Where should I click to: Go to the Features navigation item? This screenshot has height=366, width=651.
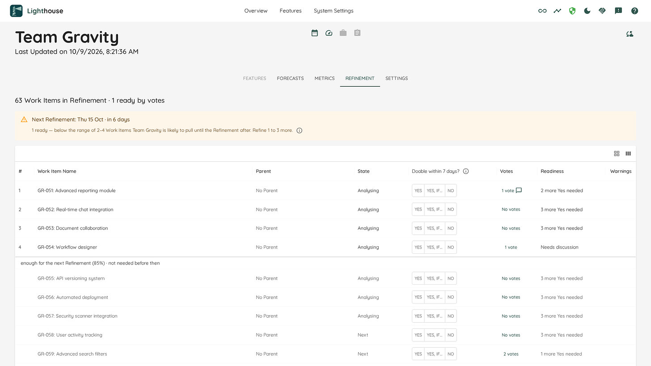[291, 11]
